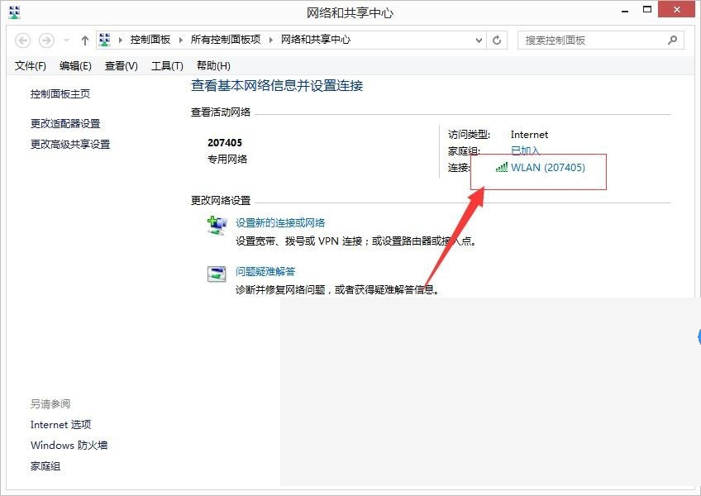701x496 pixels.
Task: Open the address bar history dropdown
Action: 479,41
